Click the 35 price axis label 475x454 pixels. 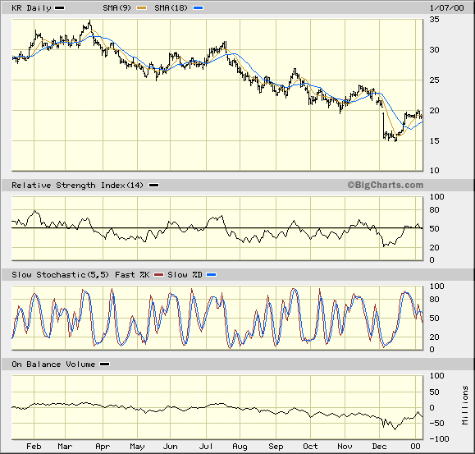435,20
